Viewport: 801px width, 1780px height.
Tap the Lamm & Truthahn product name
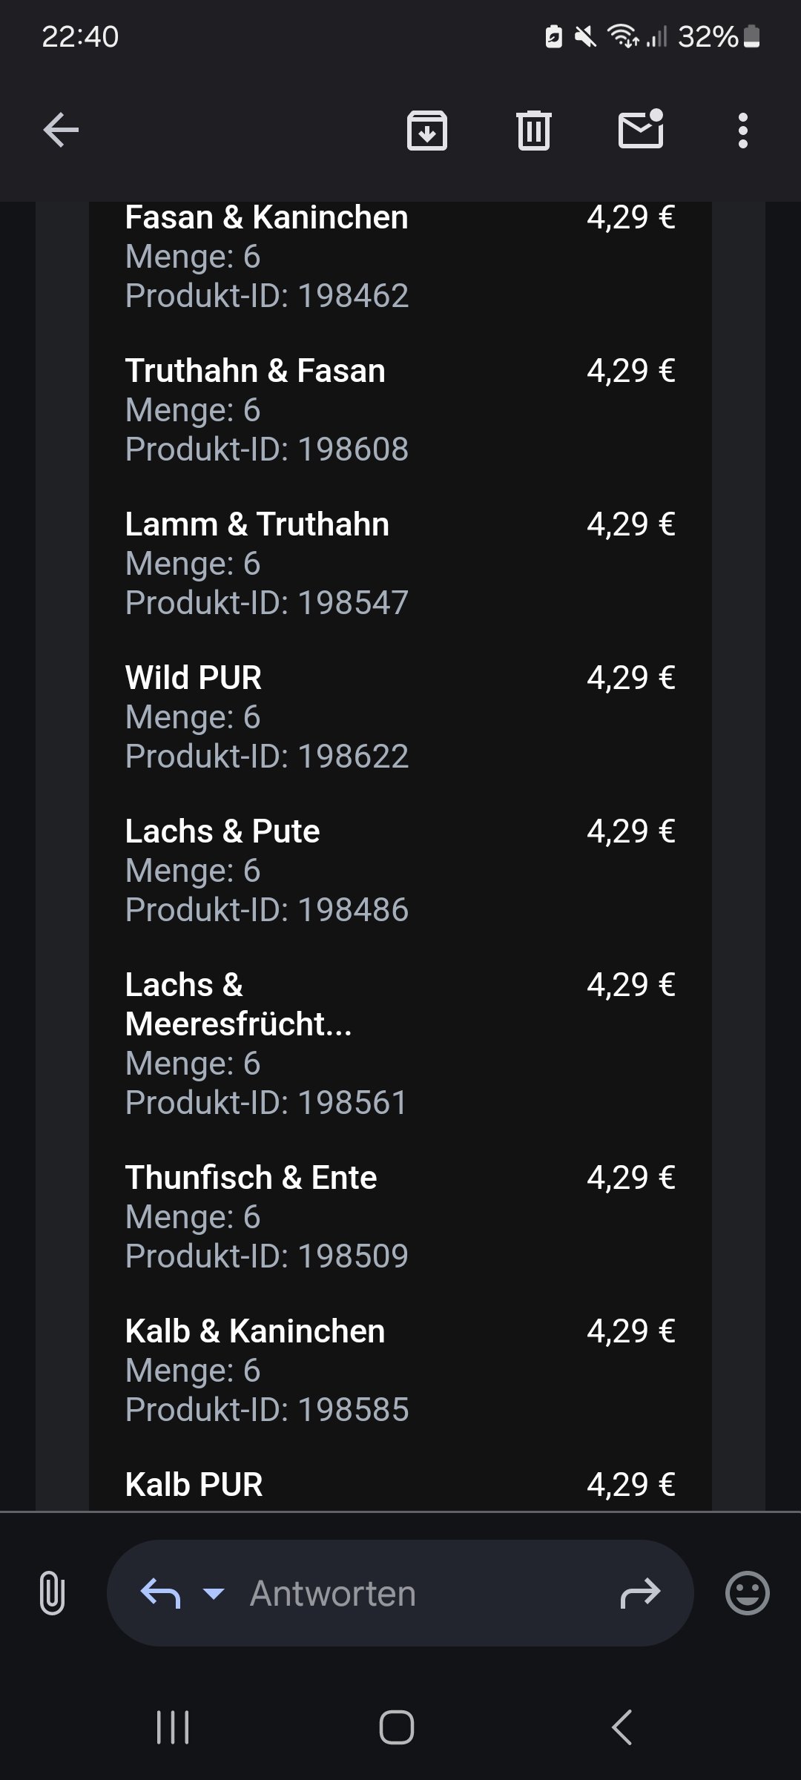[257, 524]
